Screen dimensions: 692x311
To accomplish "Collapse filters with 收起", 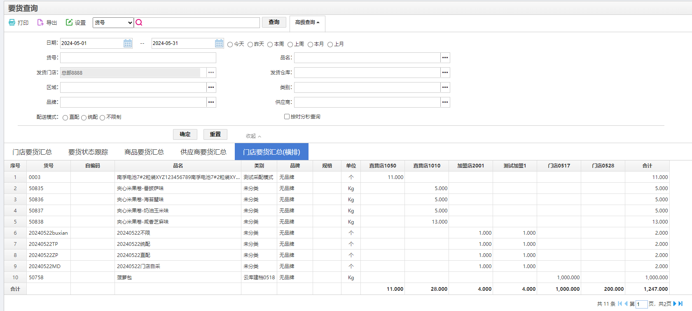I will [x=253, y=136].
